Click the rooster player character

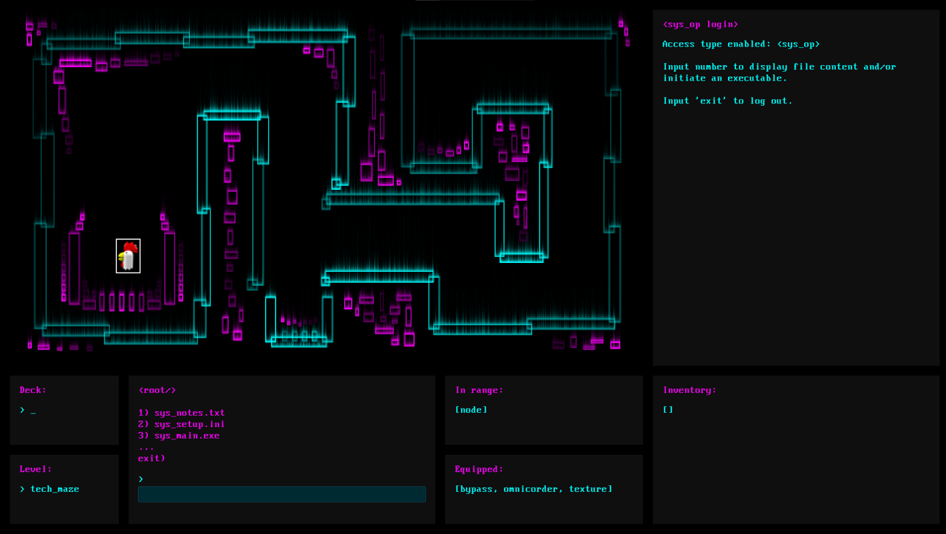(128, 256)
